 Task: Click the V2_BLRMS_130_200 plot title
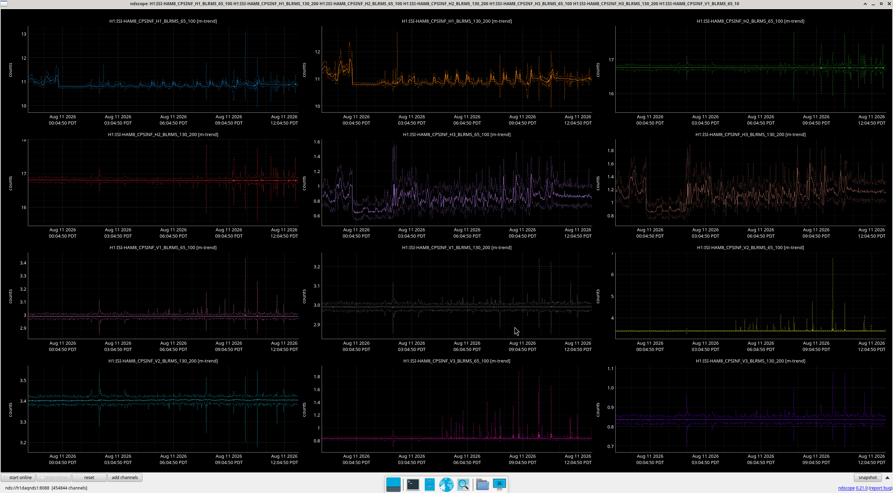pyautogui.click(x=163, y=361)
